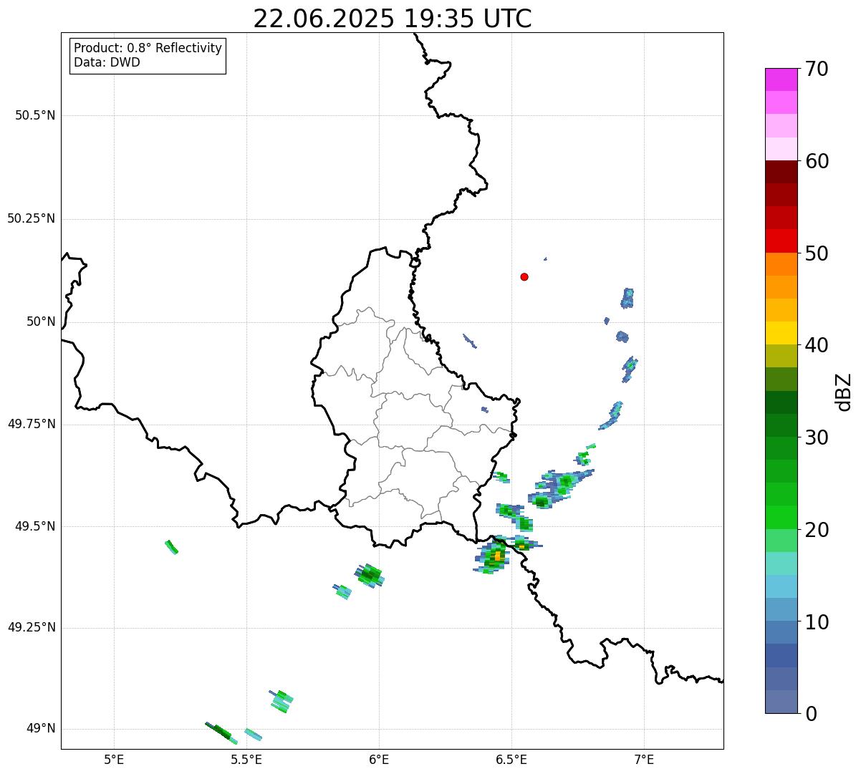Image resolution: width=861 pixels, height=774 pixels.
Task: Select the "Data: DWD" text line
Action: click(x=107, y=62)
